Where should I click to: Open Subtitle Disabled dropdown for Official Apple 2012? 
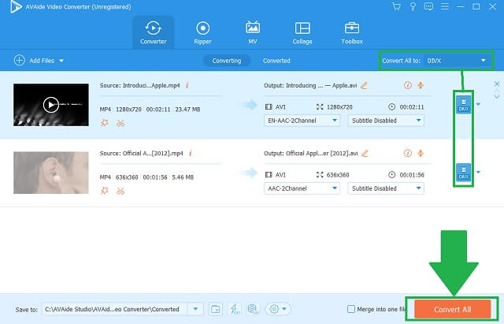pyautogui.click(x=386, y=188)
